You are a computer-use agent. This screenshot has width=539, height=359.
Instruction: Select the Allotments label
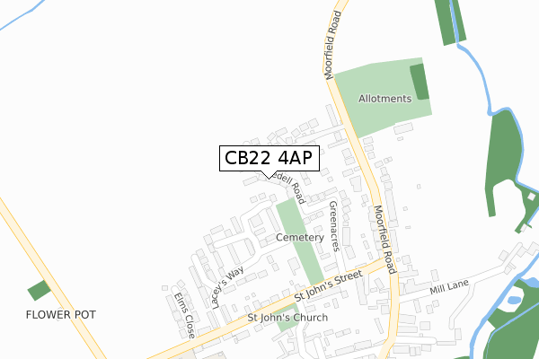pyautogui.click(x=385, y=99)
